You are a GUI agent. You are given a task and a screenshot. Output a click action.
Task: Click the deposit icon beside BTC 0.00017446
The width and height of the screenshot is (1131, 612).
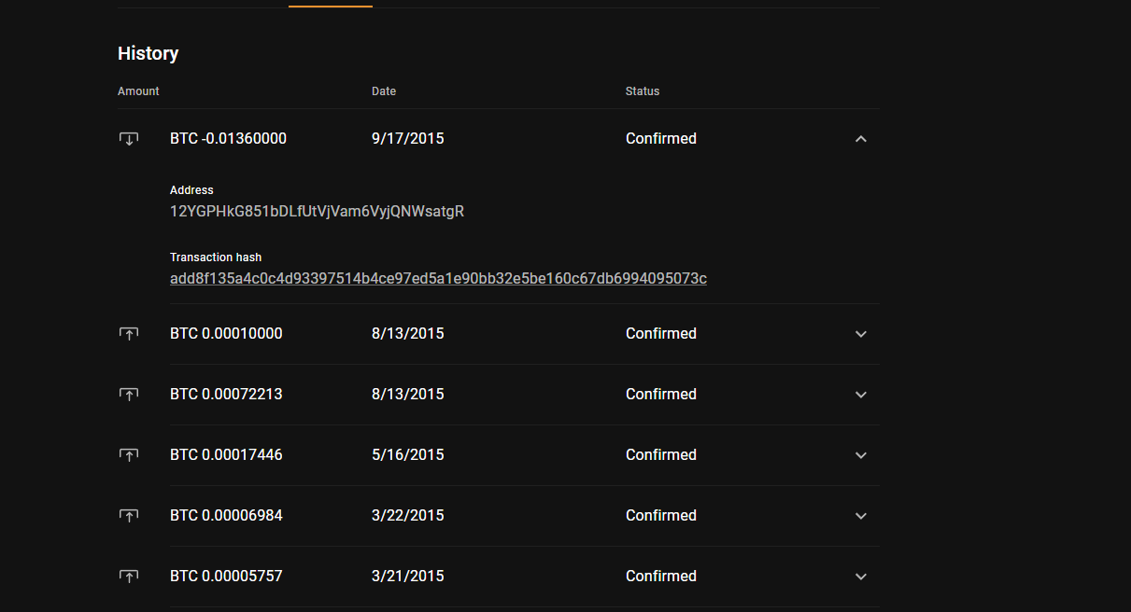tap(129, 455)
